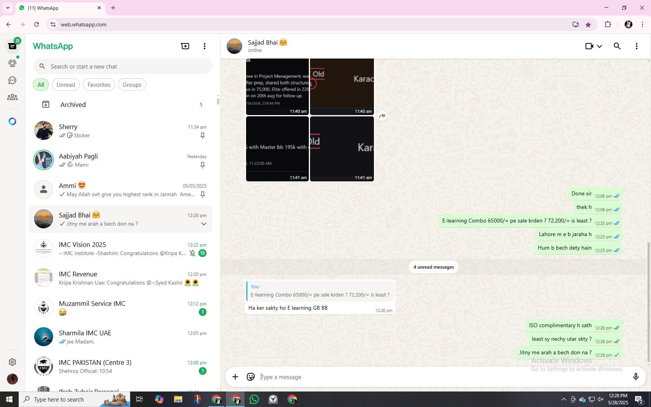Image resolution: width=651 pixels, height=407 pixels.
Task: Open the chevron menu on Sajjad Bhai chat row
Action: coord(204,224)
